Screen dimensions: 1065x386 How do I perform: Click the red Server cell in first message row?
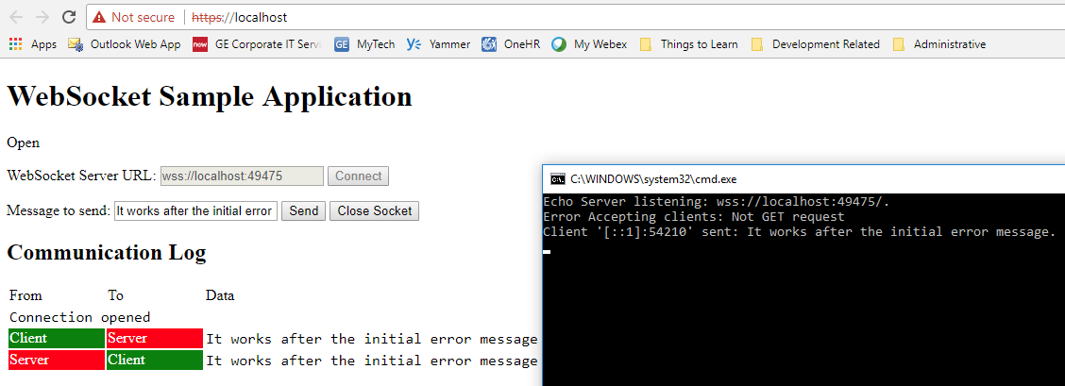(155, 339)
